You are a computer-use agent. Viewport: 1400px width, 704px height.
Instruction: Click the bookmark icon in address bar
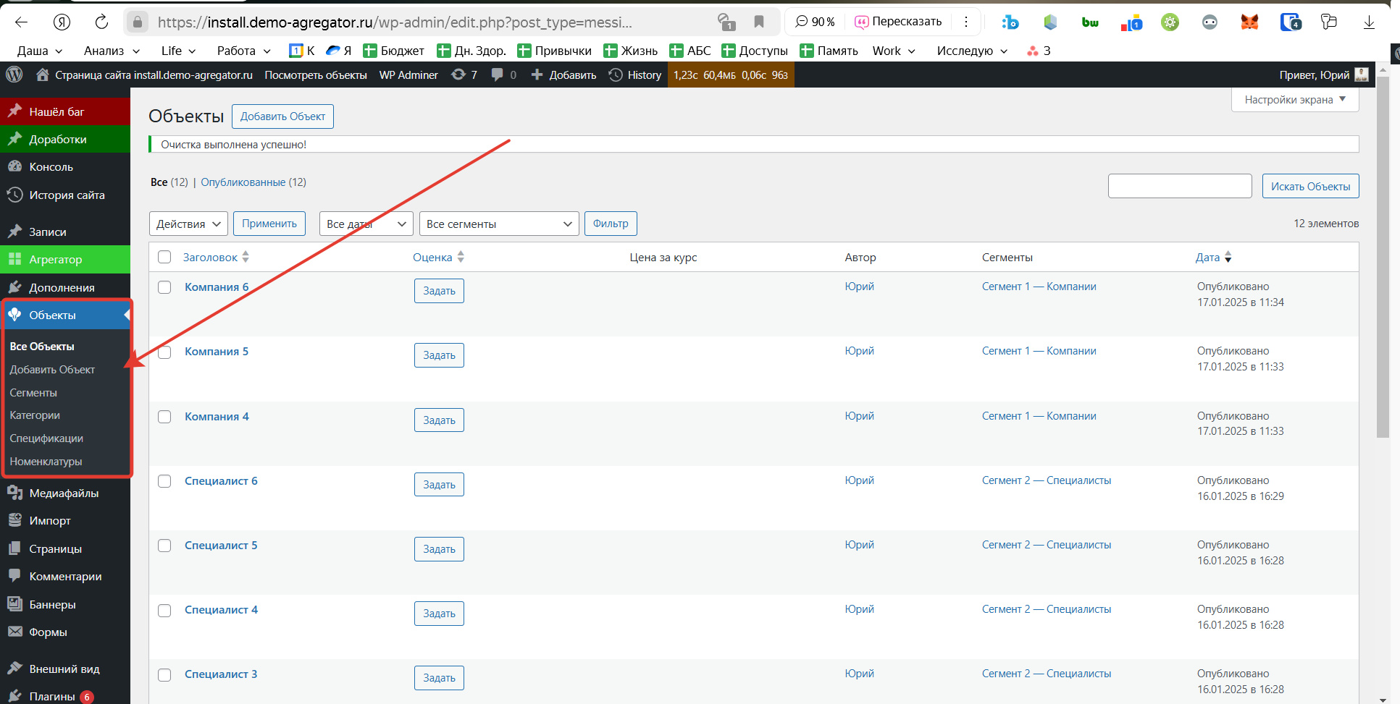click(758, 22)
